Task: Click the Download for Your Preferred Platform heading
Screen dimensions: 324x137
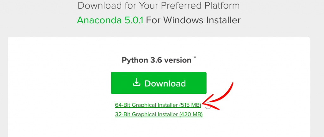Action: [x=159, y=6]
